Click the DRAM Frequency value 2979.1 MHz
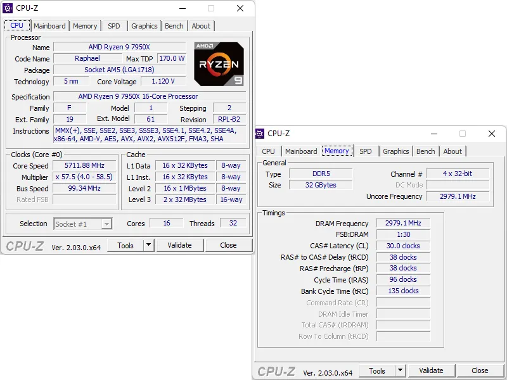The width and height of the screenshot is (507, 380). point(404,223)
